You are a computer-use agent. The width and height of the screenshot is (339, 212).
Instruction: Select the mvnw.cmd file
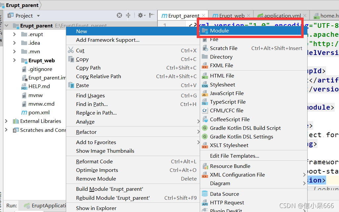pos(41,104)
